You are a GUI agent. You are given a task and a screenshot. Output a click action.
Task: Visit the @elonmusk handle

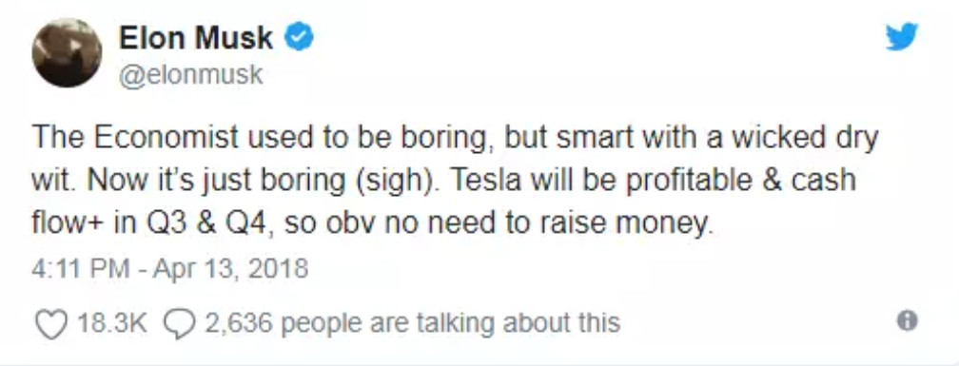191,75
